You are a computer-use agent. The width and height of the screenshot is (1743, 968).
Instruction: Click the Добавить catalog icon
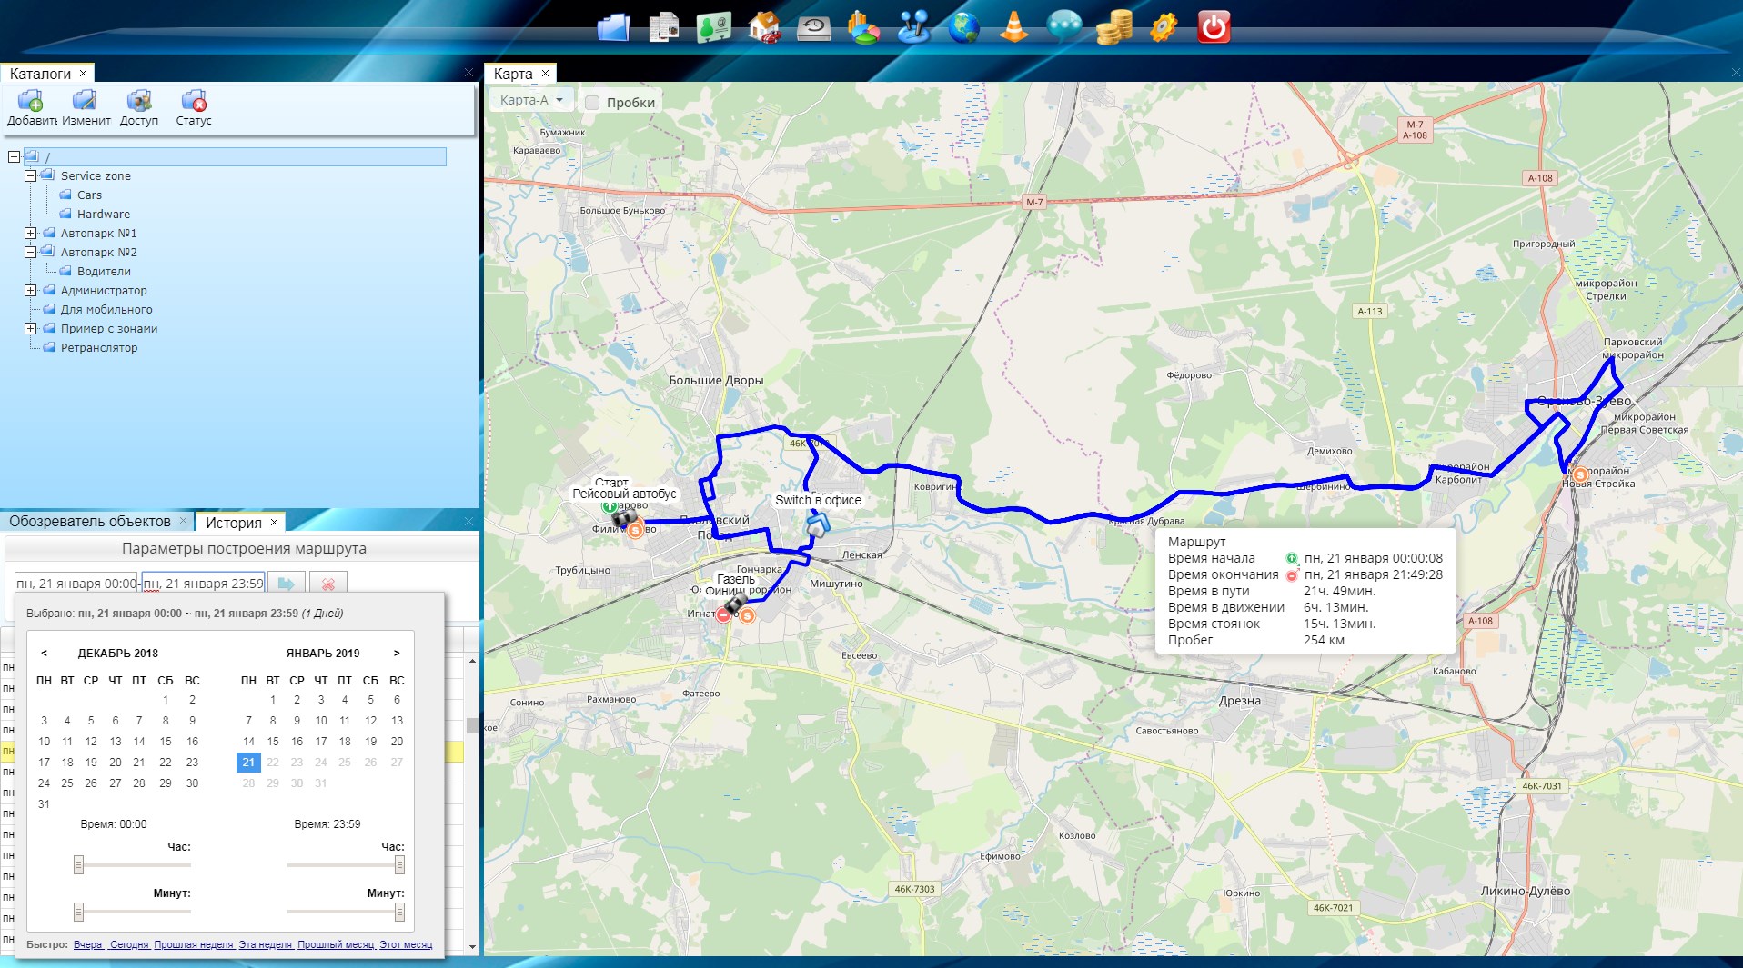(31, 106)
